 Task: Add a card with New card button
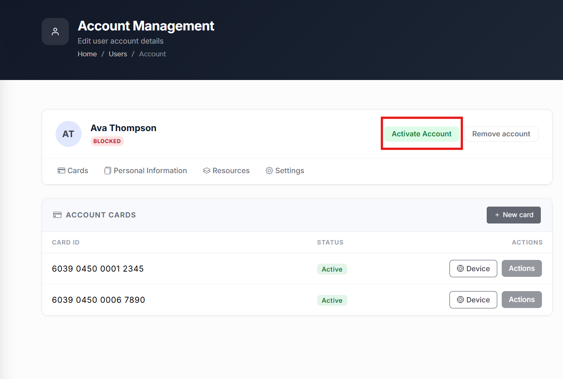tap(514, 215)
